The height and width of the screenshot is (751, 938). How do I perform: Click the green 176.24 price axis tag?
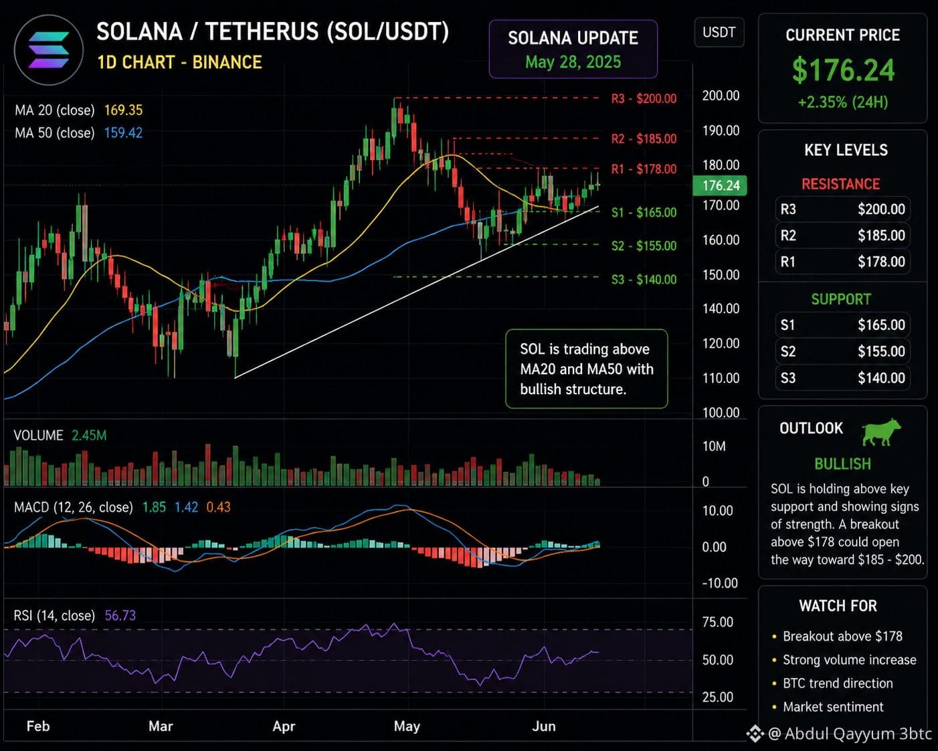721,185
